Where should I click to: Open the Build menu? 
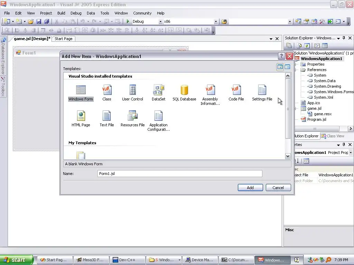click(61, 13)
